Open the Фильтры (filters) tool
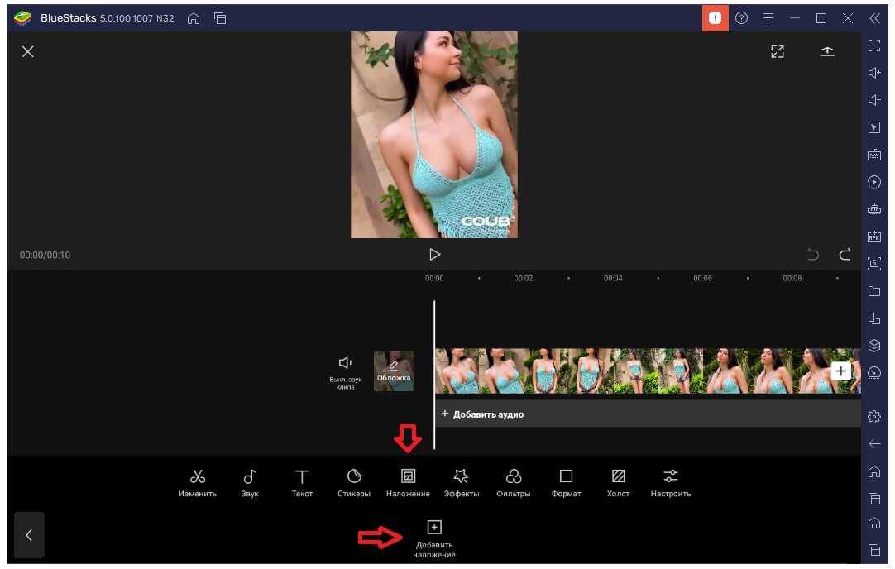895x569 pixels. 514,482
